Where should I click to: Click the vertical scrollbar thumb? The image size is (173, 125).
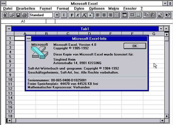[x=167, y=39]
